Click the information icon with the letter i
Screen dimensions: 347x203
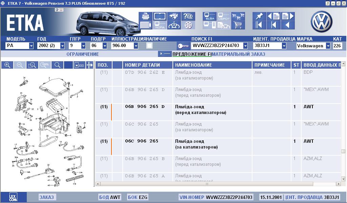174,25
